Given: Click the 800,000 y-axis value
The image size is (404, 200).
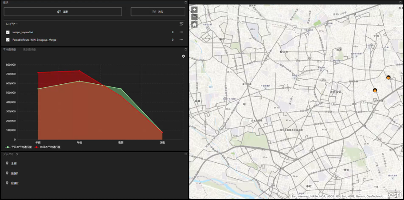Looking at the screenshot, I should click(x=11, y=65).
